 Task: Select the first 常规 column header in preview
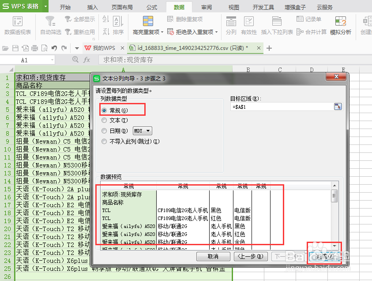[128, 186]
